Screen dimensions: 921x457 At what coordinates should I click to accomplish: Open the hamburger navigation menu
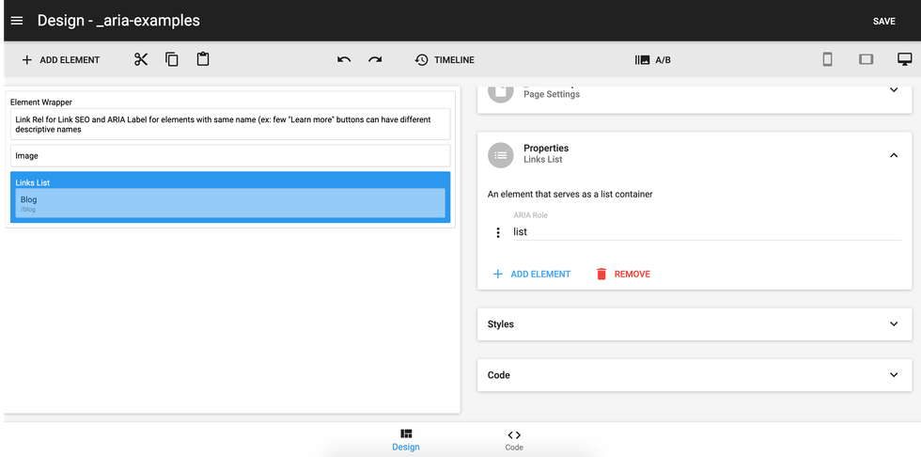[x=17, y=21]
